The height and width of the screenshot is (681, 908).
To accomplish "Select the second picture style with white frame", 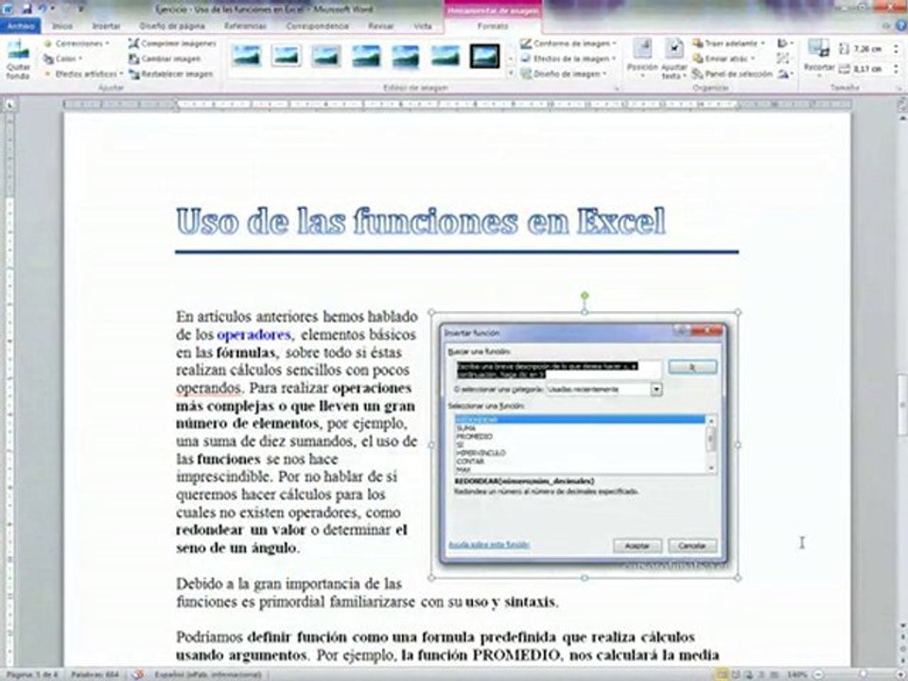I will click(287, 56).
